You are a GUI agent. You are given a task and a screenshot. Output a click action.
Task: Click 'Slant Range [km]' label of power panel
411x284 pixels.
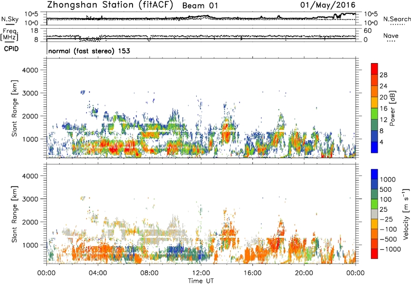pyautogui.click(x=15, y=108)
